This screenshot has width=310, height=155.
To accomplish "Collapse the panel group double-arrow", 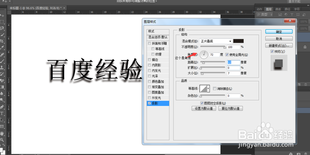I will (308, 5).
